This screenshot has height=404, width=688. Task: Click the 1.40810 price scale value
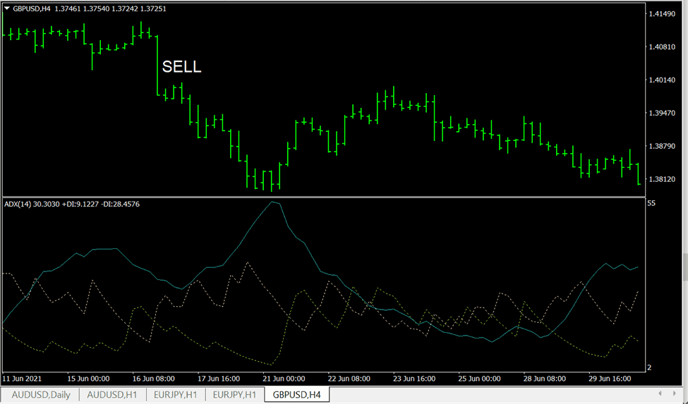click(x=662, y=47)
